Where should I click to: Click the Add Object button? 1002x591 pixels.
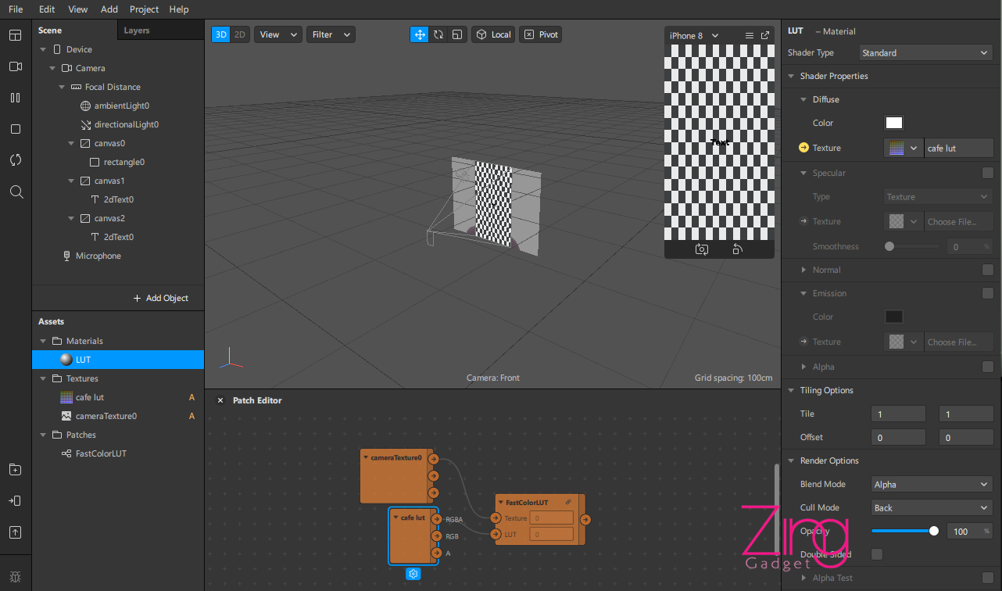[x=160, y=298]
